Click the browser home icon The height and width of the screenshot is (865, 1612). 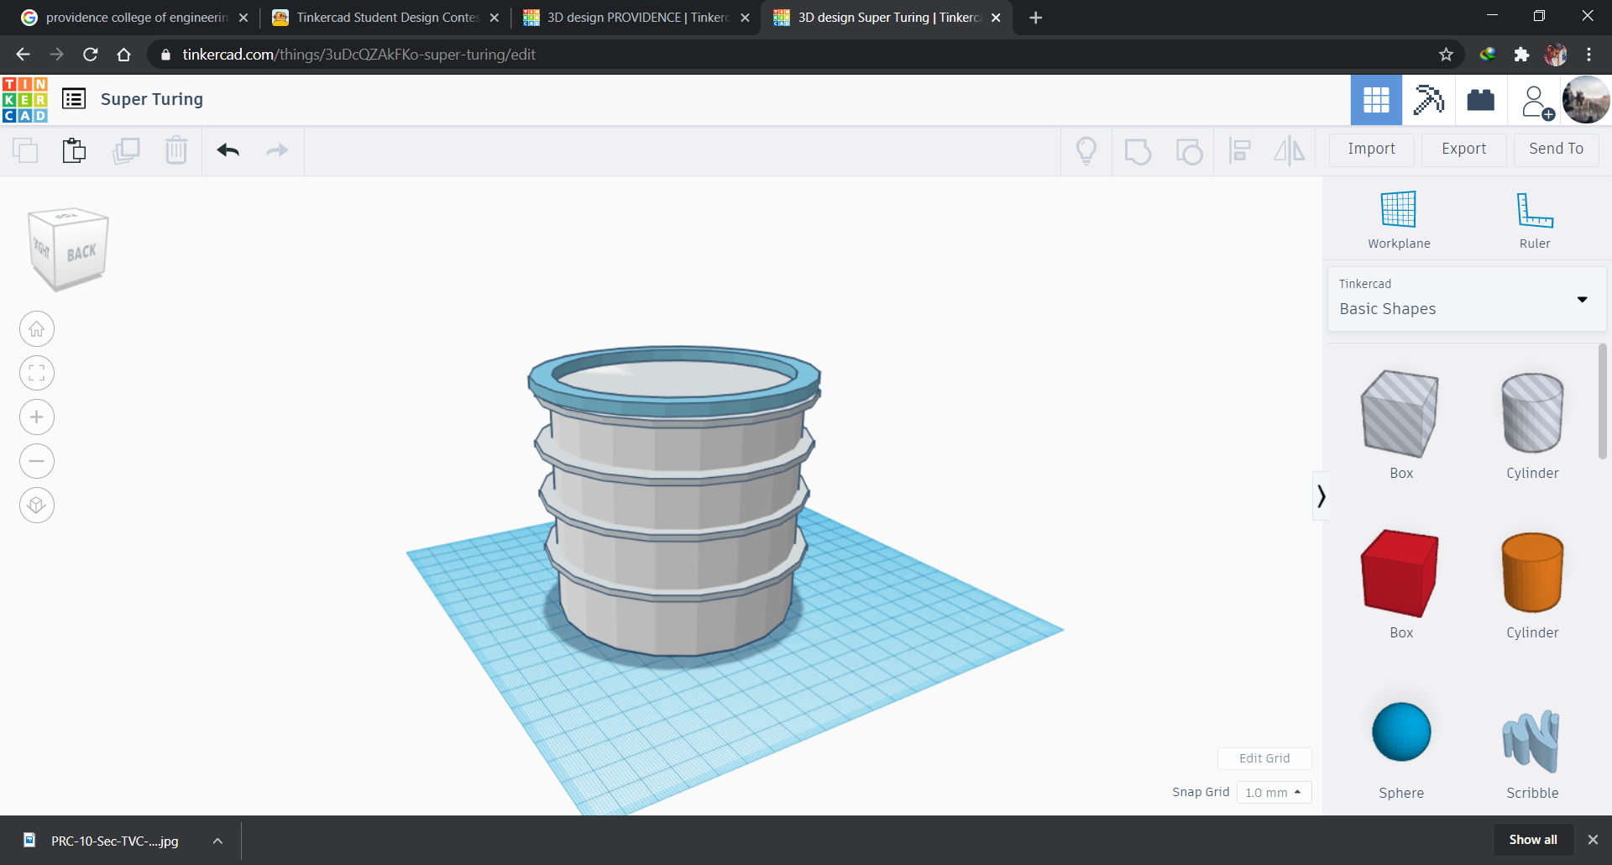click(x=124, y=55)
